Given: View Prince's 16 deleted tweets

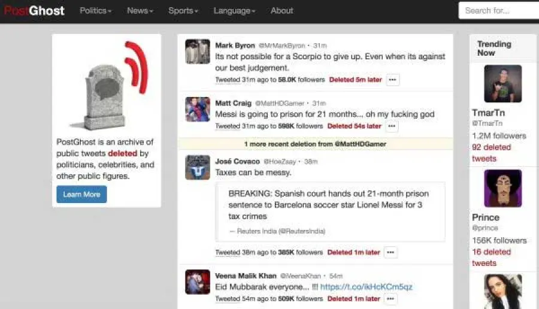Looking at the screenshot, I should pyautogui.click(x=491, y=257).
